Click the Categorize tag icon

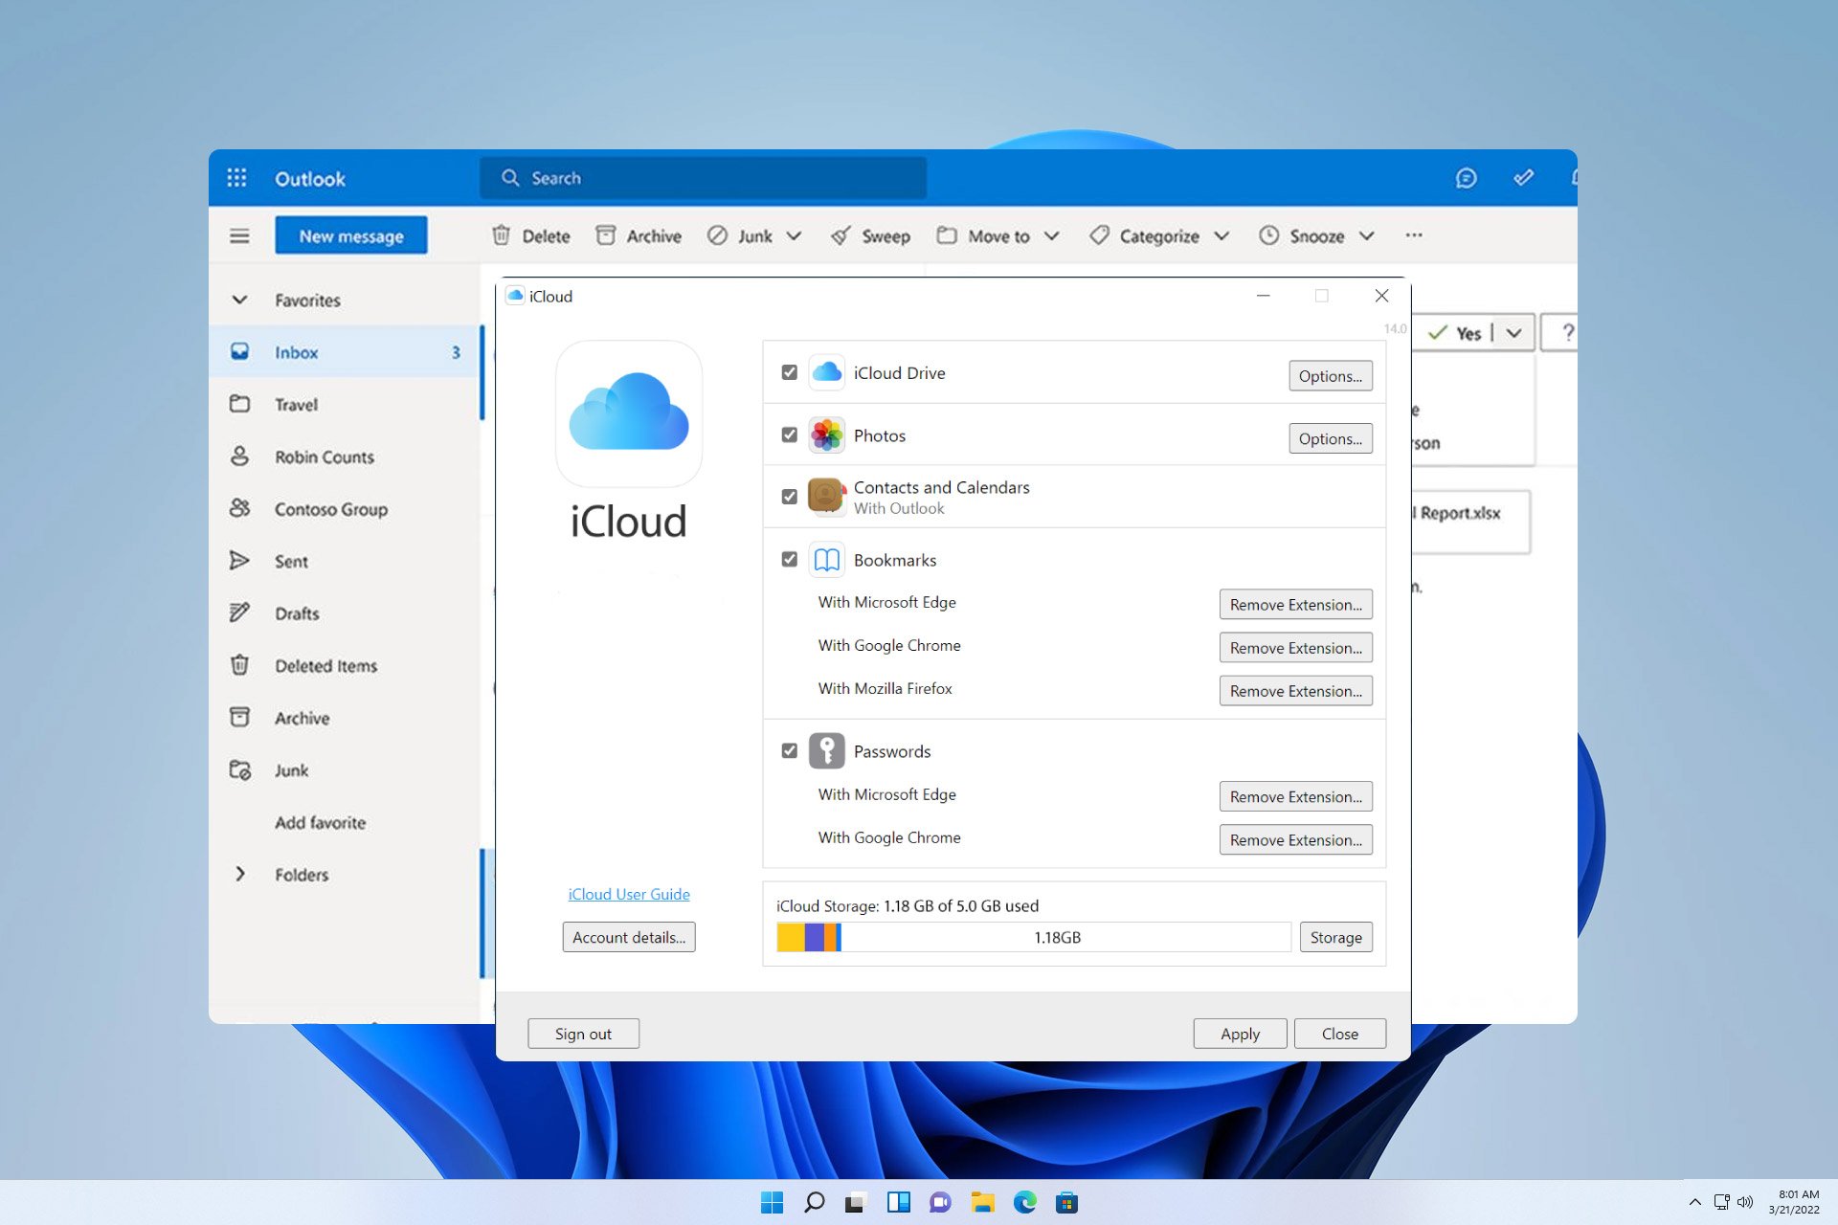[x=1099, y=235]
